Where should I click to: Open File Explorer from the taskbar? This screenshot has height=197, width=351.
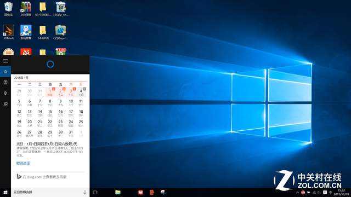tap(118, 192)
